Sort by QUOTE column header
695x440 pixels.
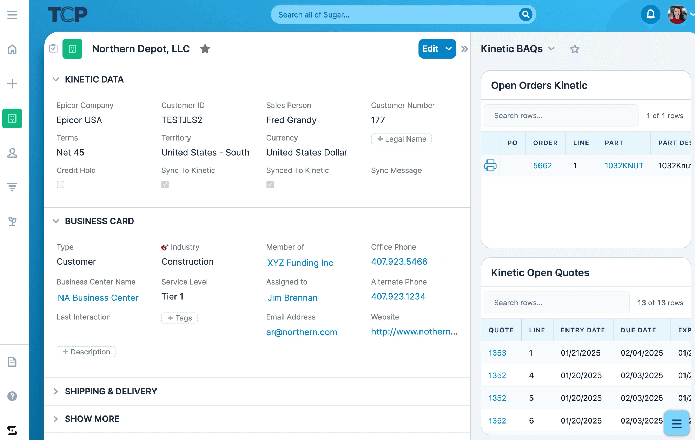click(x=501, y=330)
